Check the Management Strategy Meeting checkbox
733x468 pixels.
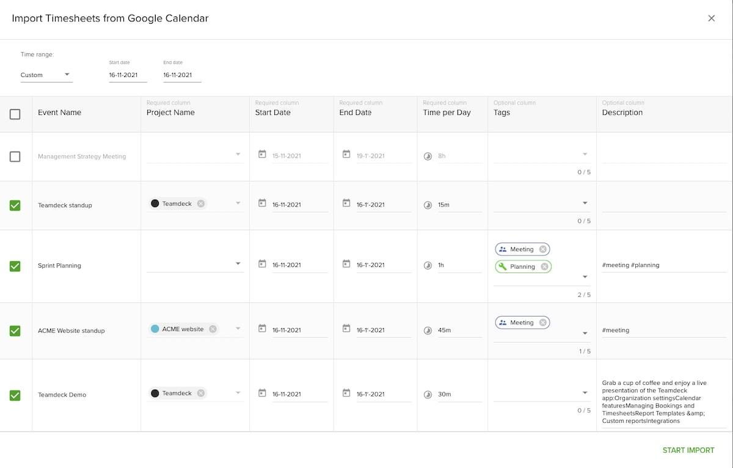(x=15, y=156)
